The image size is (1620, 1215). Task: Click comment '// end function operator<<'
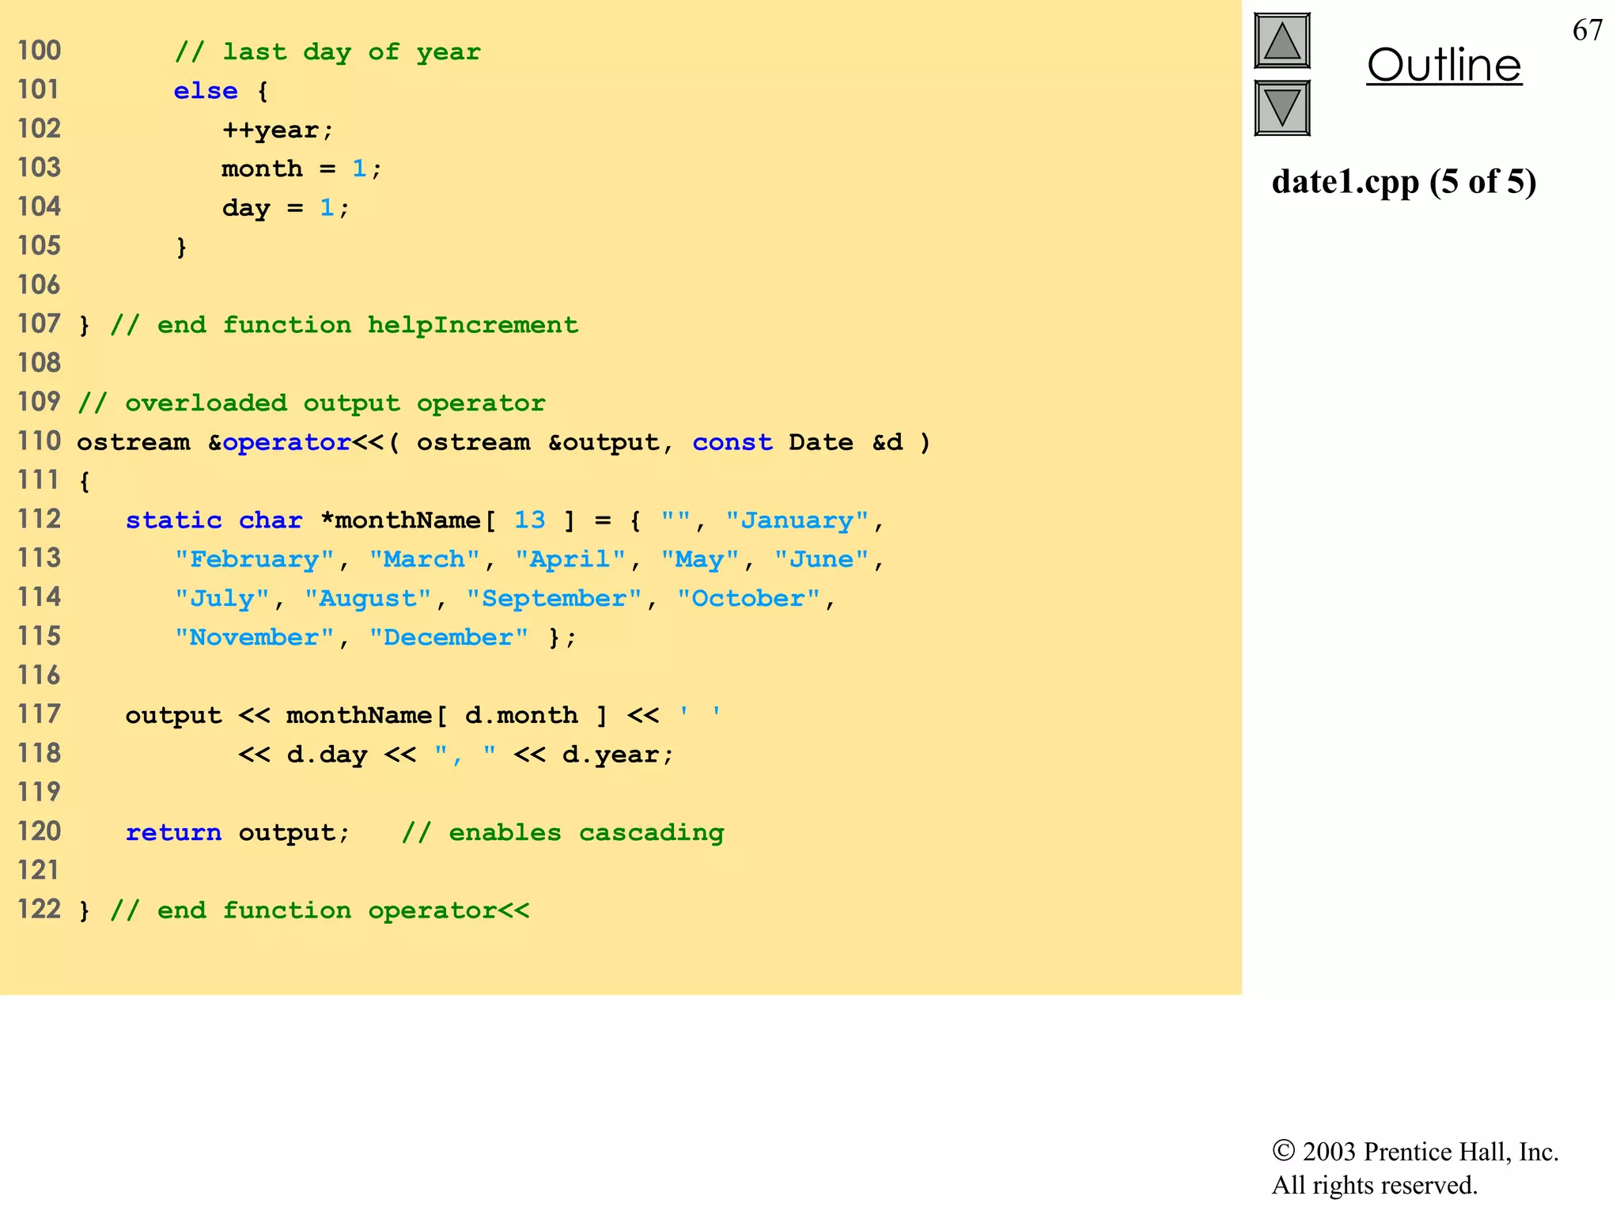(x=320, y=911)
